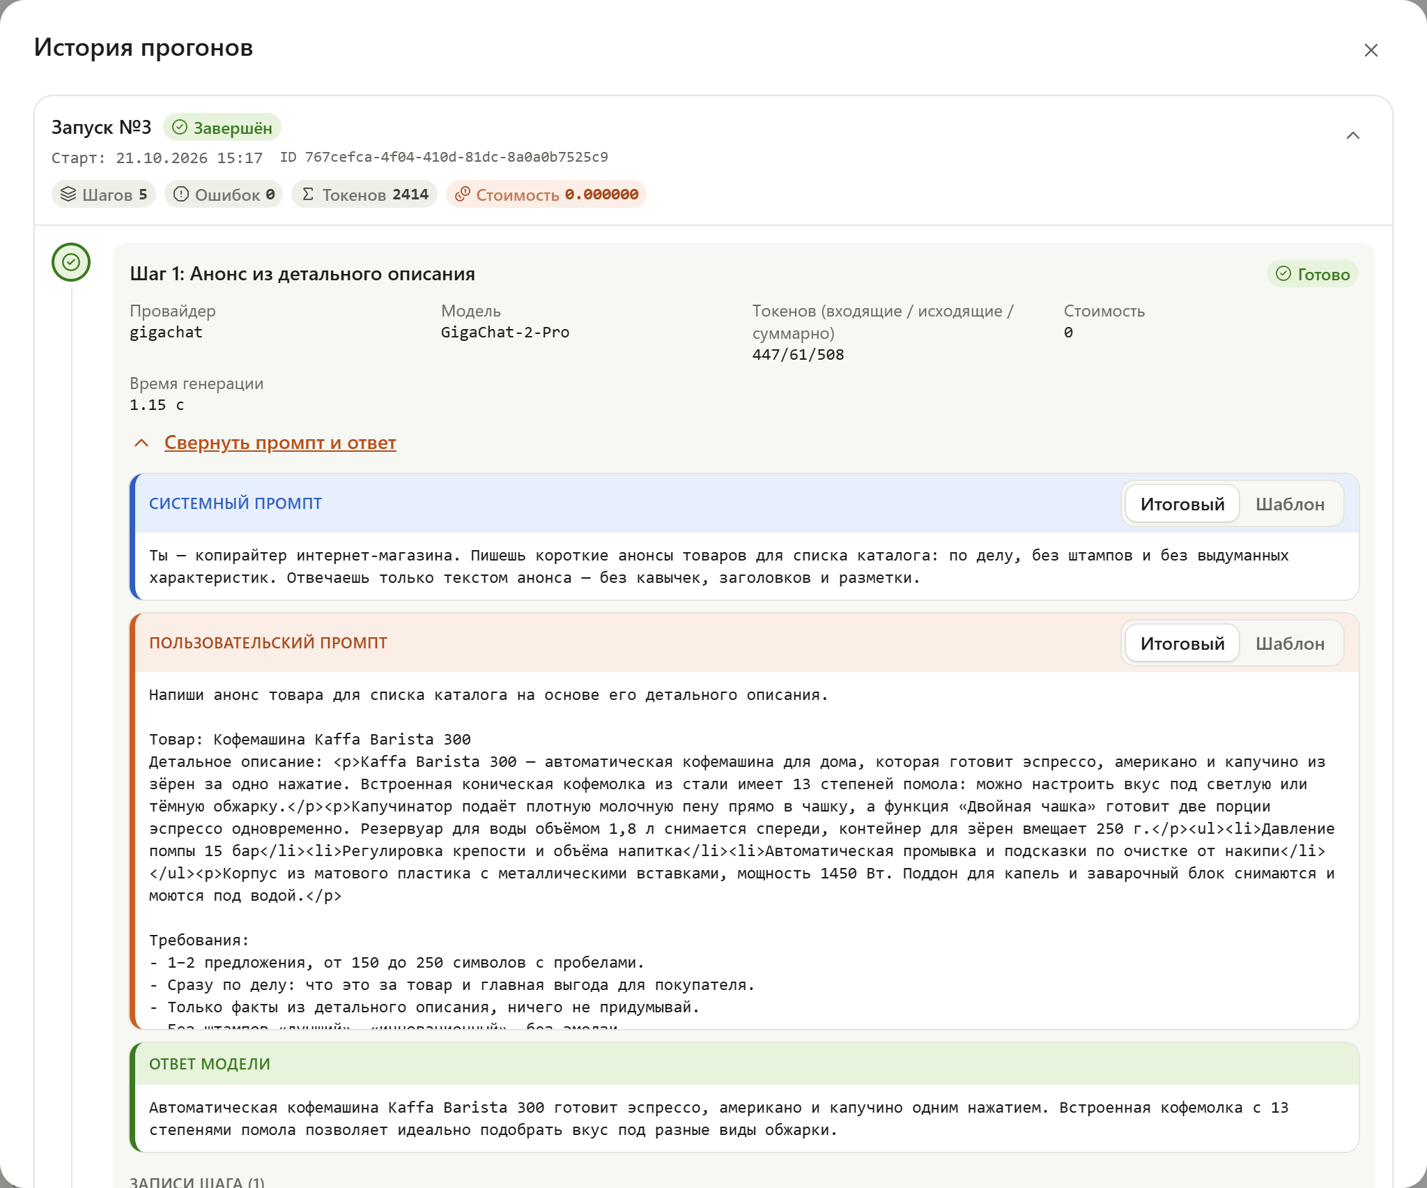Click the model name GigaChat-2-Pro
The image size is (1427, 1188).
[505, 333]
